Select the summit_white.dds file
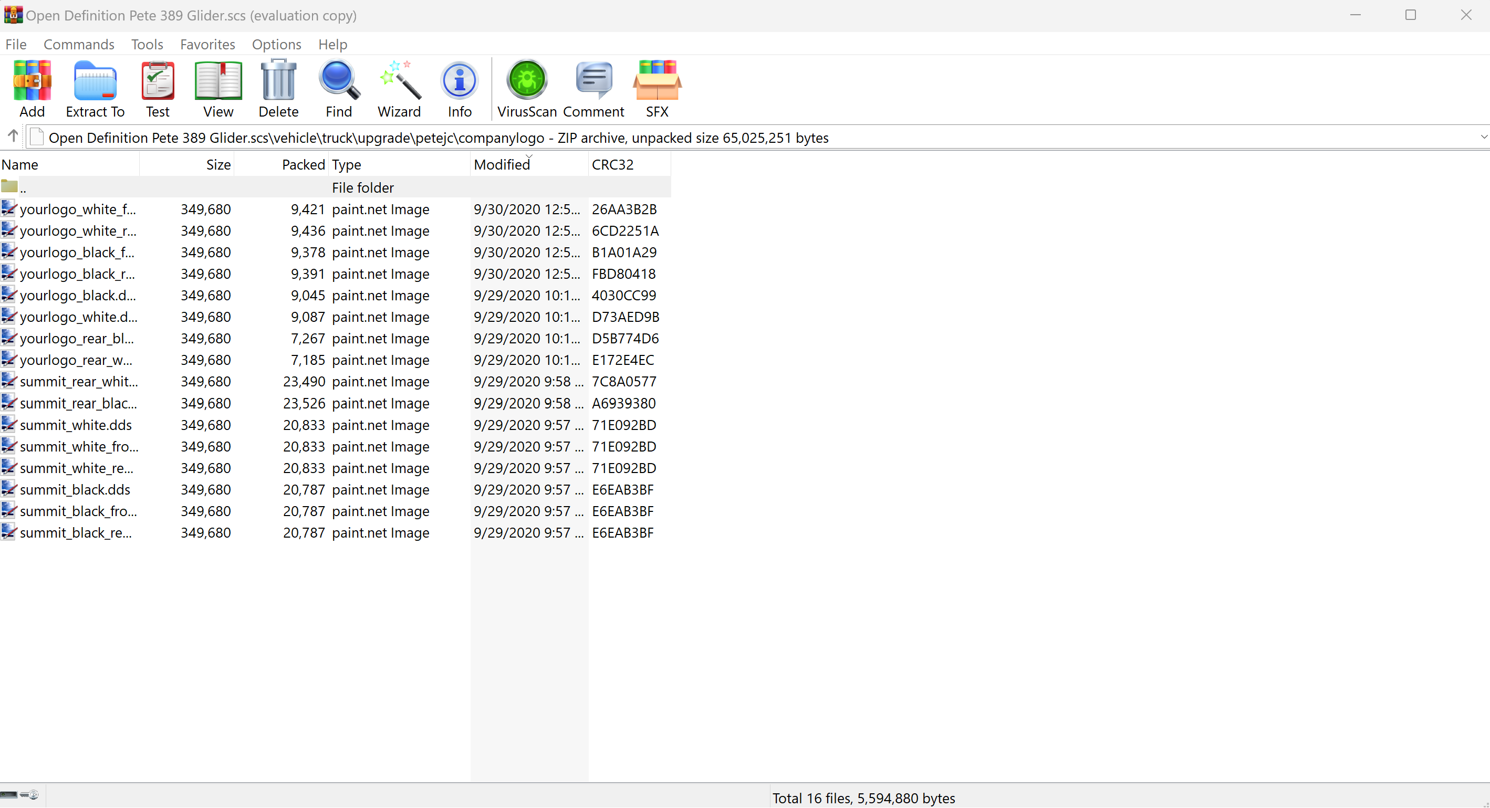 (76, 425)
